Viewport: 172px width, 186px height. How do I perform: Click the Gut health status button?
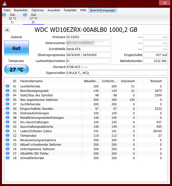point(16,48)
